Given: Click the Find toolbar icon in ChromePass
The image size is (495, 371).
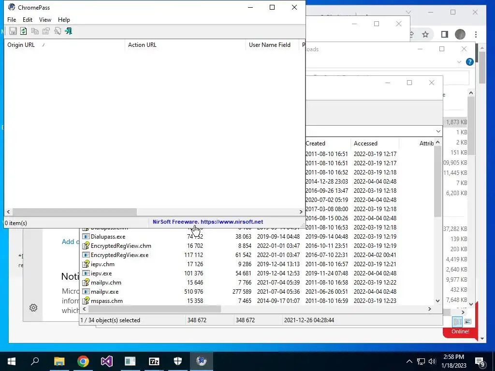Looking at the screenshot, I should point(58,31).
